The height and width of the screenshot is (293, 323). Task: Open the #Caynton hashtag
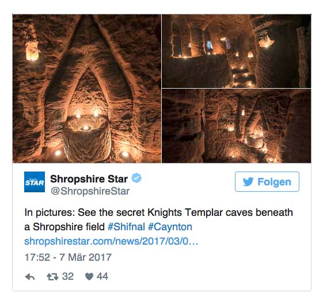170,227
